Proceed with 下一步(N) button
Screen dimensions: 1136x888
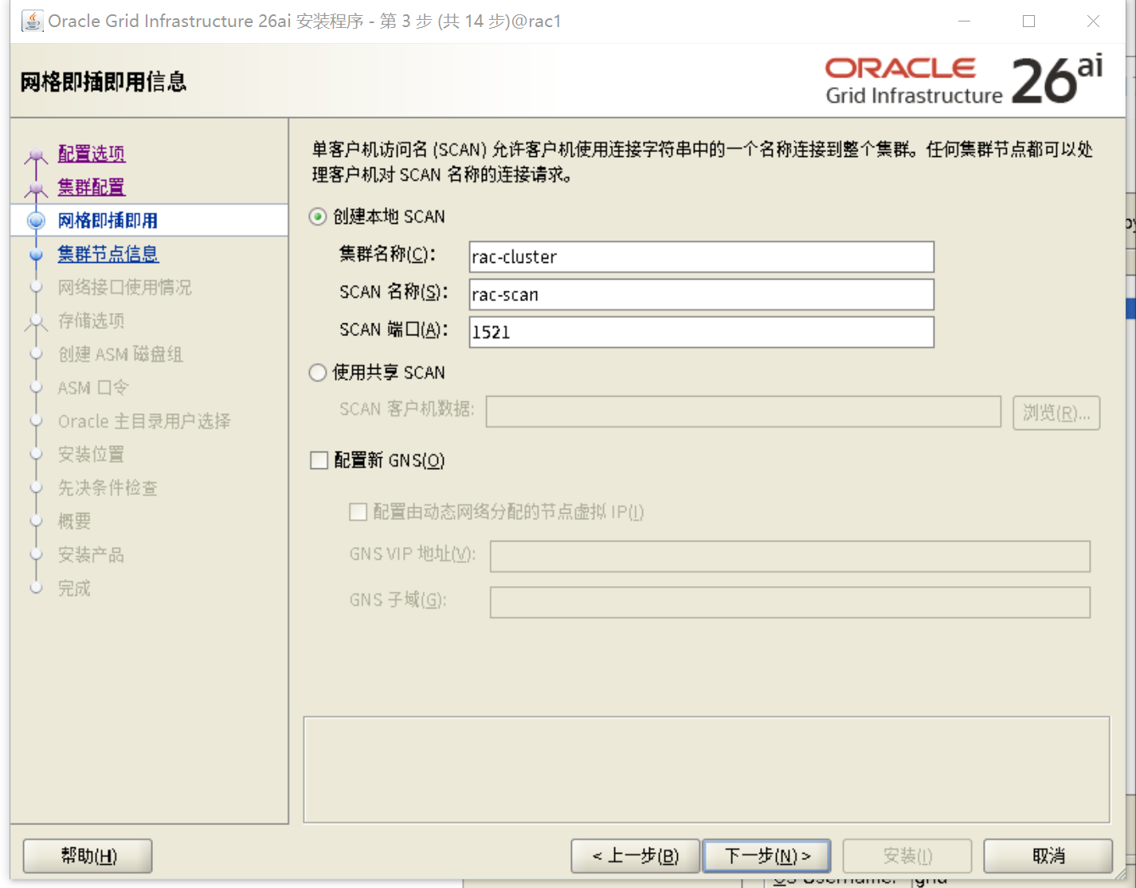pos(767,856)
